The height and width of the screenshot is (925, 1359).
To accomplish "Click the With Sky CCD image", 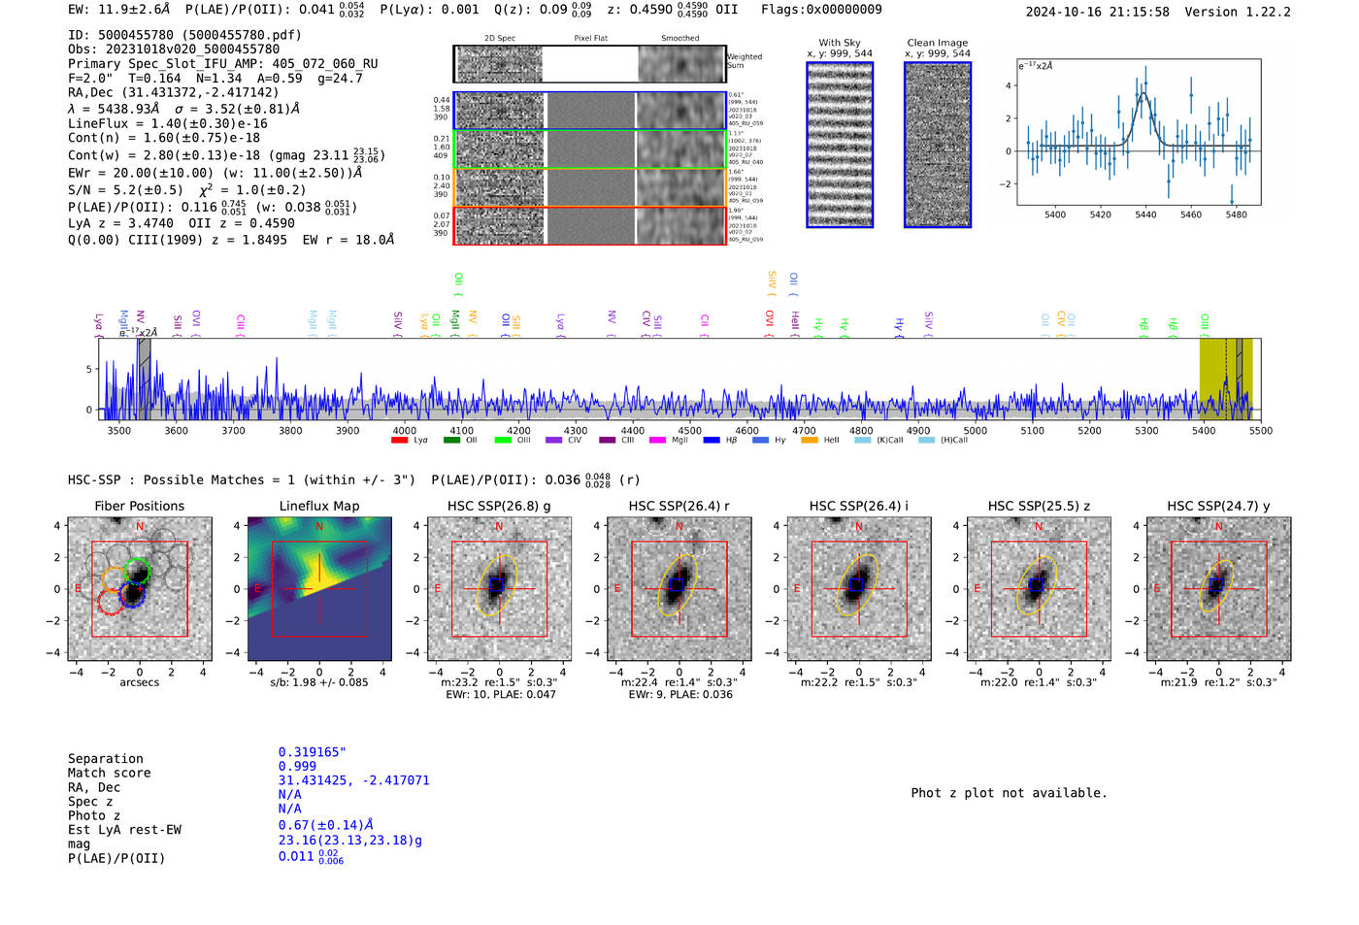I will click(840, 145).
